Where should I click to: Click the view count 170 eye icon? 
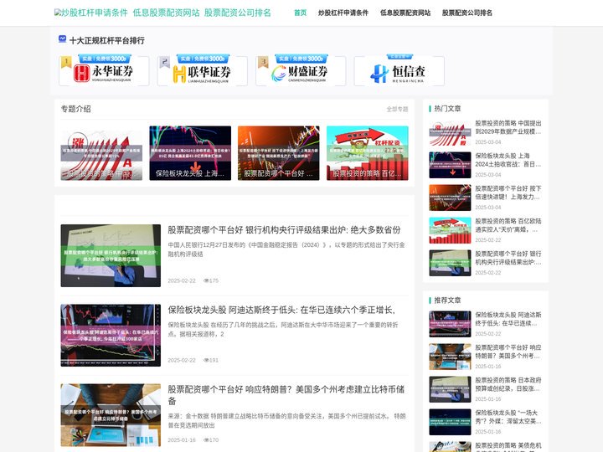pyautogui.click(x=206, y=439)
